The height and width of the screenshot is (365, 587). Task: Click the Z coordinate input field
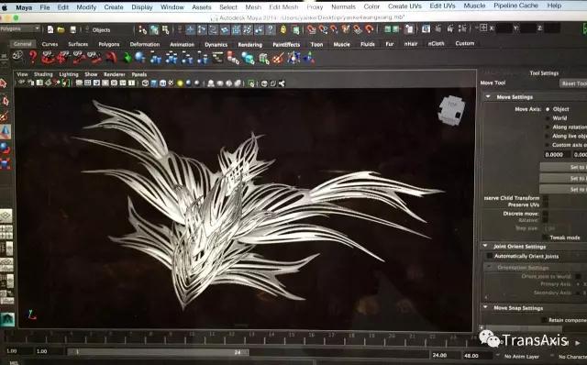pos(552,28)
